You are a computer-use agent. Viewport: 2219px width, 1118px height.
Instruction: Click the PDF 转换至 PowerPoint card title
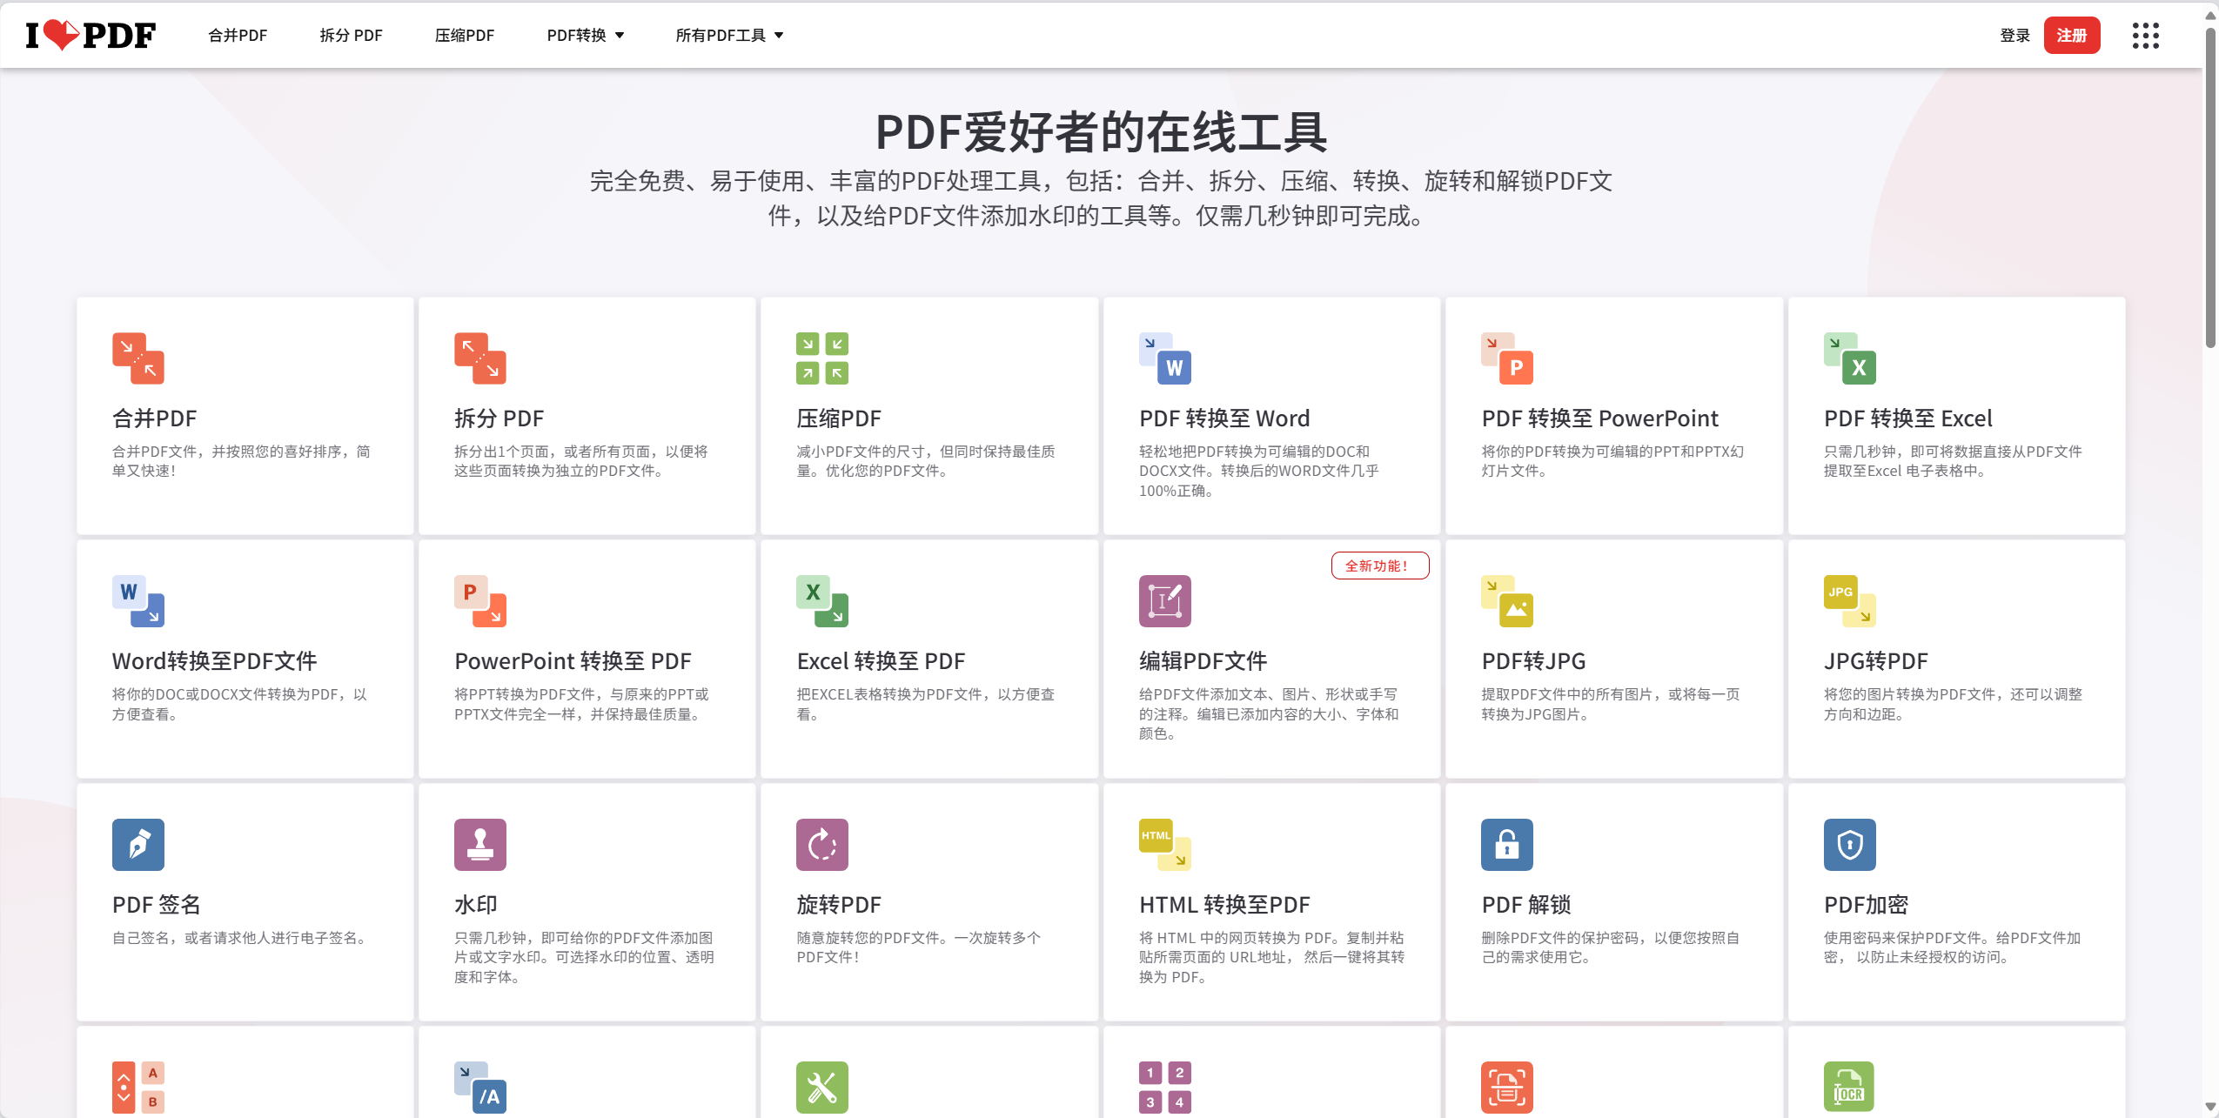1600,418
